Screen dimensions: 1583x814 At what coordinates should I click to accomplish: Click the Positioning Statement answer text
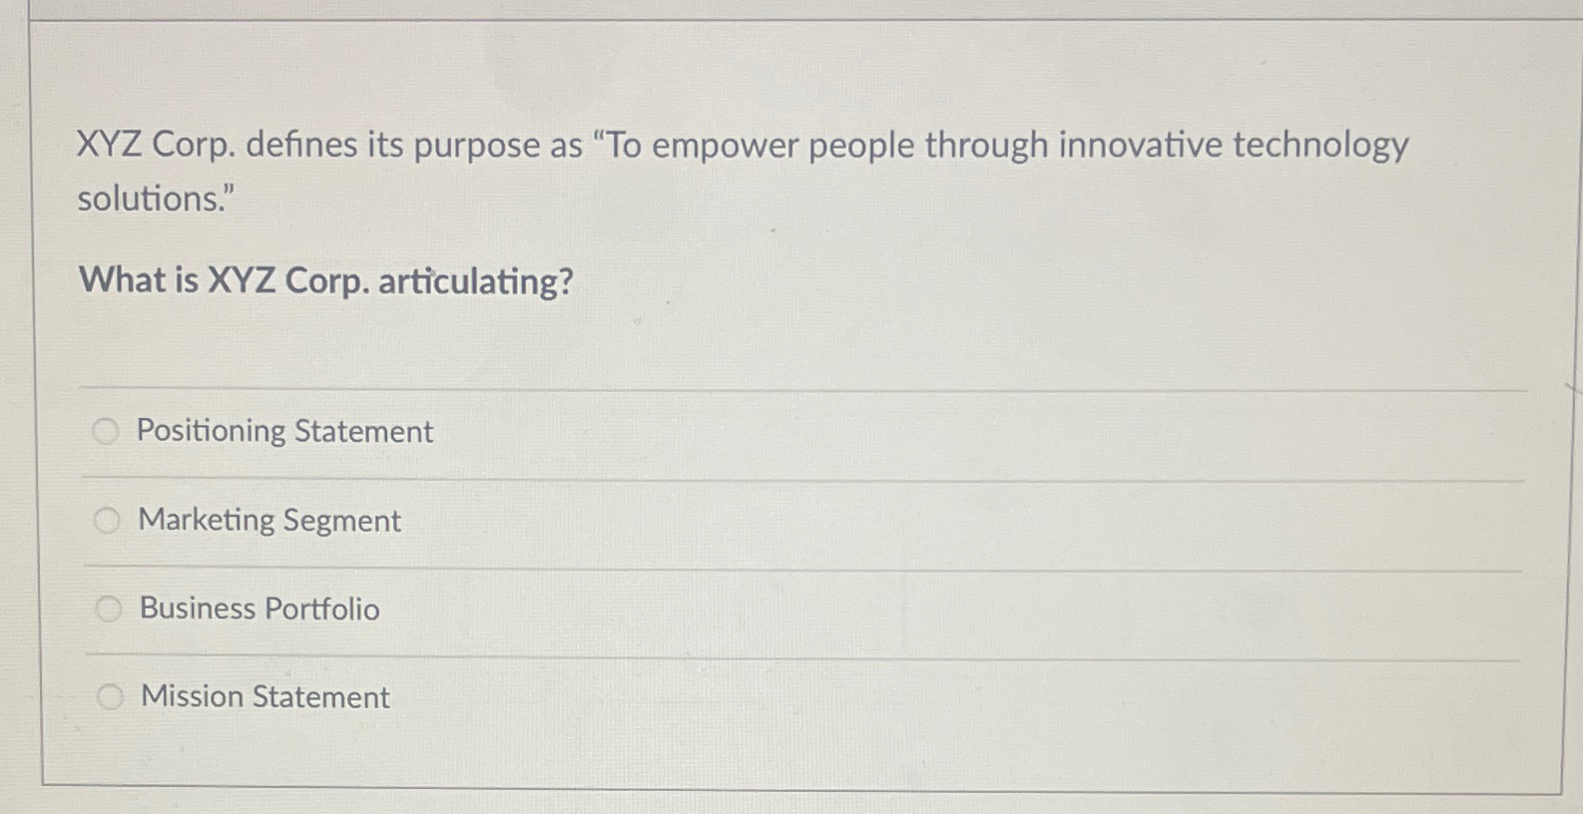(x=283, y=432)
